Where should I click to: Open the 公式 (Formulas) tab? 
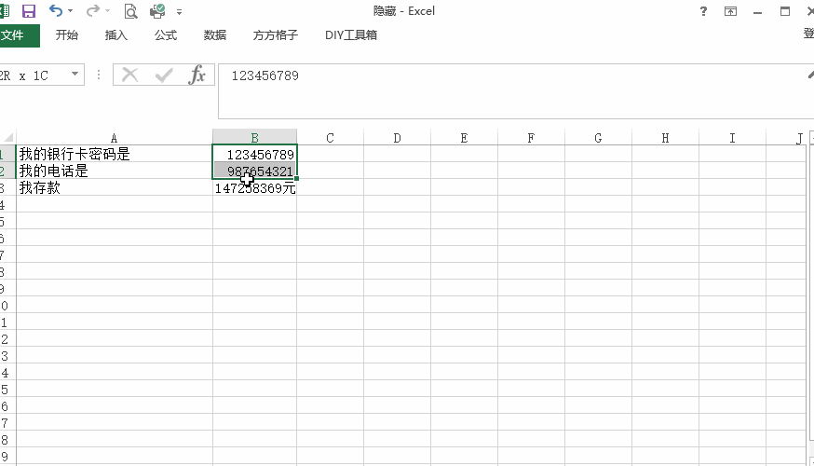[x=166, y=35]
